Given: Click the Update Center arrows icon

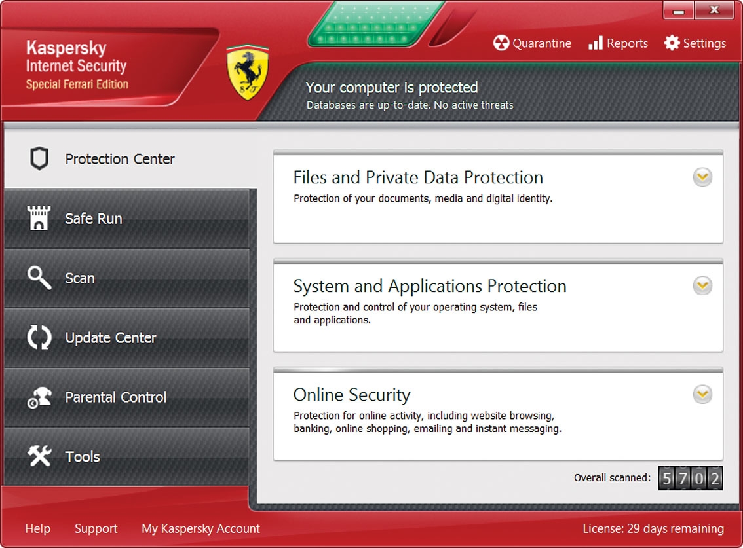Looking at the screenshot, I should click(39, 338).
